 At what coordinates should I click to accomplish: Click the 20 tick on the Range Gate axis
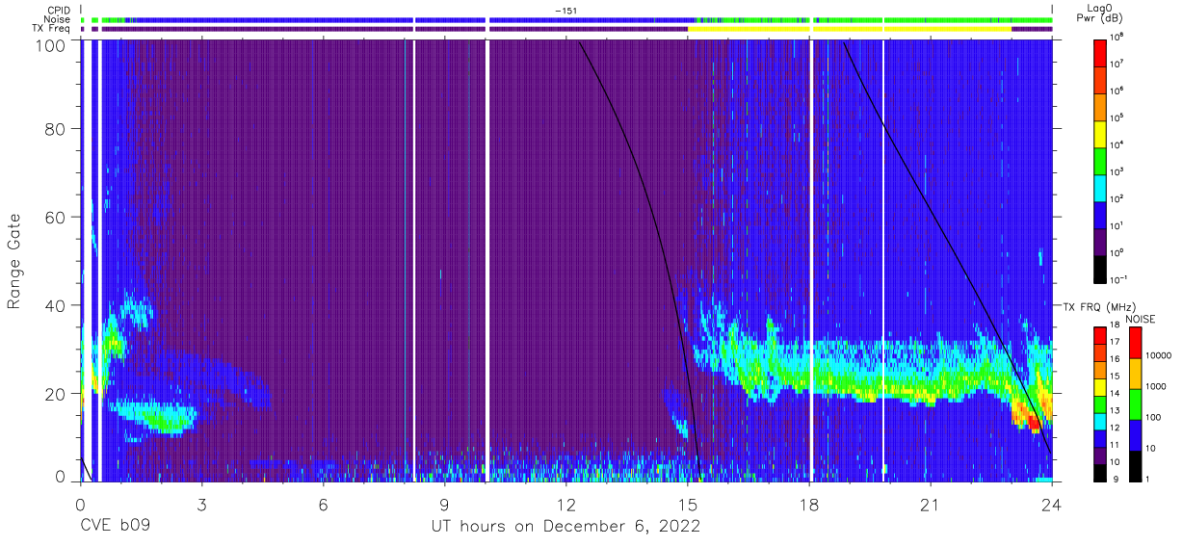click(x=56, y=393)
